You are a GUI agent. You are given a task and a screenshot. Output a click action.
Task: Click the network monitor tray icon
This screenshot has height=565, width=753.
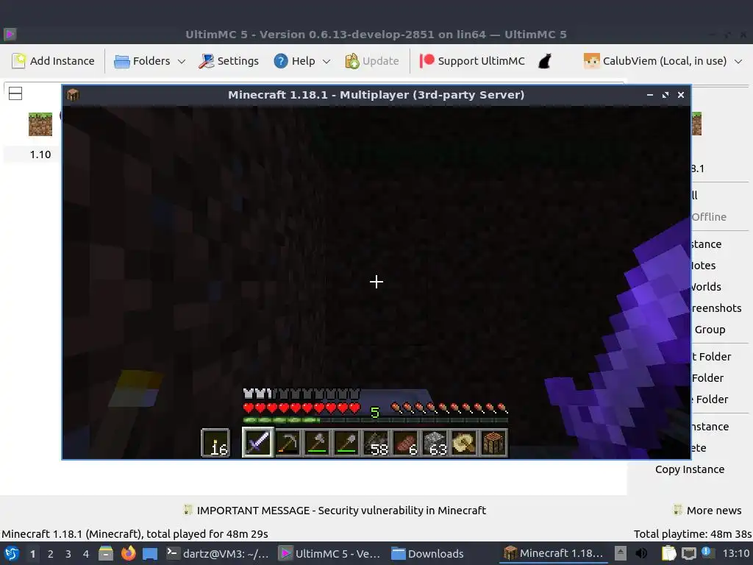pyautogui.click(x=688, y=553)
